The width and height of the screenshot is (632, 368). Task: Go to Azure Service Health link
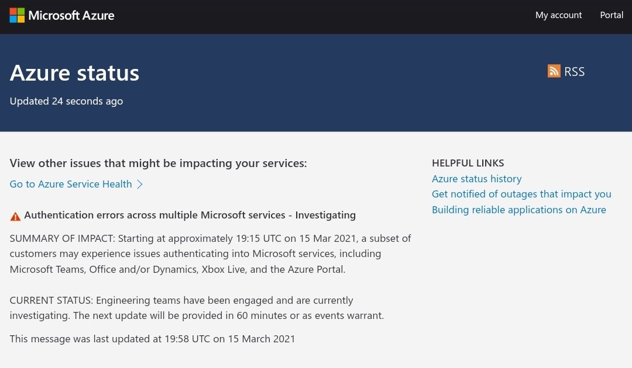pos(71,184)
